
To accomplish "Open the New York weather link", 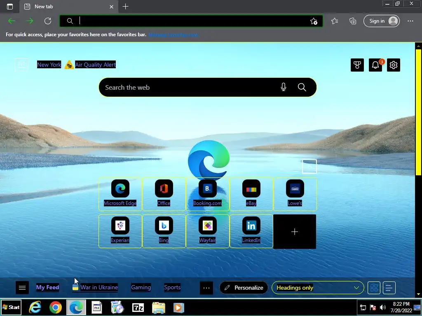I will (49, 65).
